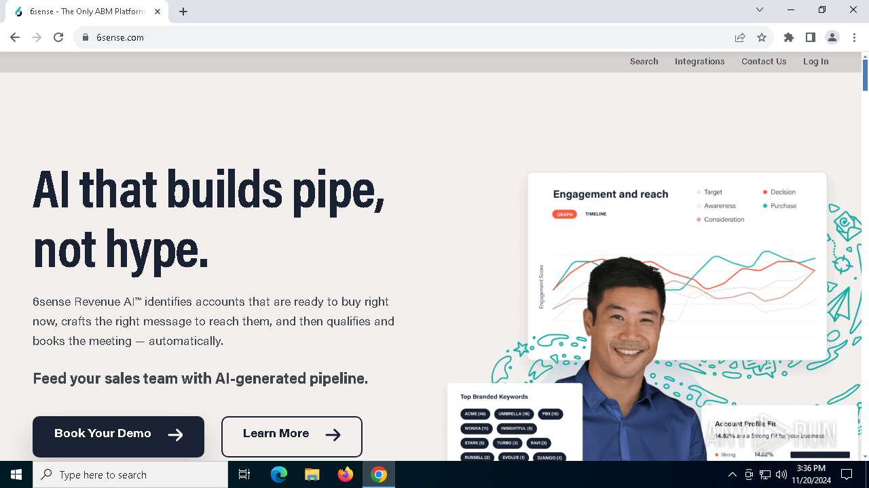The image size is (869, 488).
Task: Show hidden system tray icons
Action: pos(732,474)
